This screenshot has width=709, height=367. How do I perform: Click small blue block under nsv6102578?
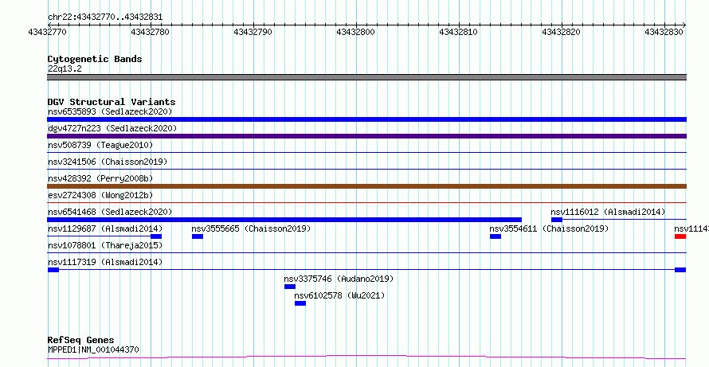(300, 303)
